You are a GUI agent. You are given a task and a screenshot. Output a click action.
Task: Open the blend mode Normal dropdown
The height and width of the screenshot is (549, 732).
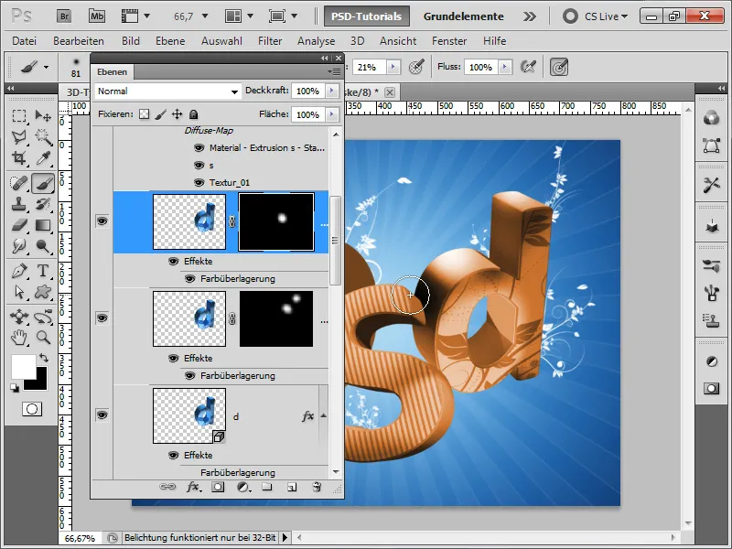[x=167, y=91]
